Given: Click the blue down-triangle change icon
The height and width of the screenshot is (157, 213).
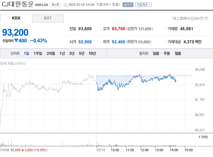Looking at the screenshot, I should coord(16,41).
